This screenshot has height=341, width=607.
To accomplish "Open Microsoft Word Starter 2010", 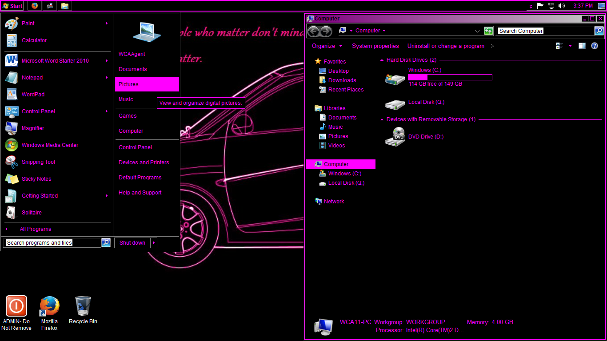I will point(56,61).
